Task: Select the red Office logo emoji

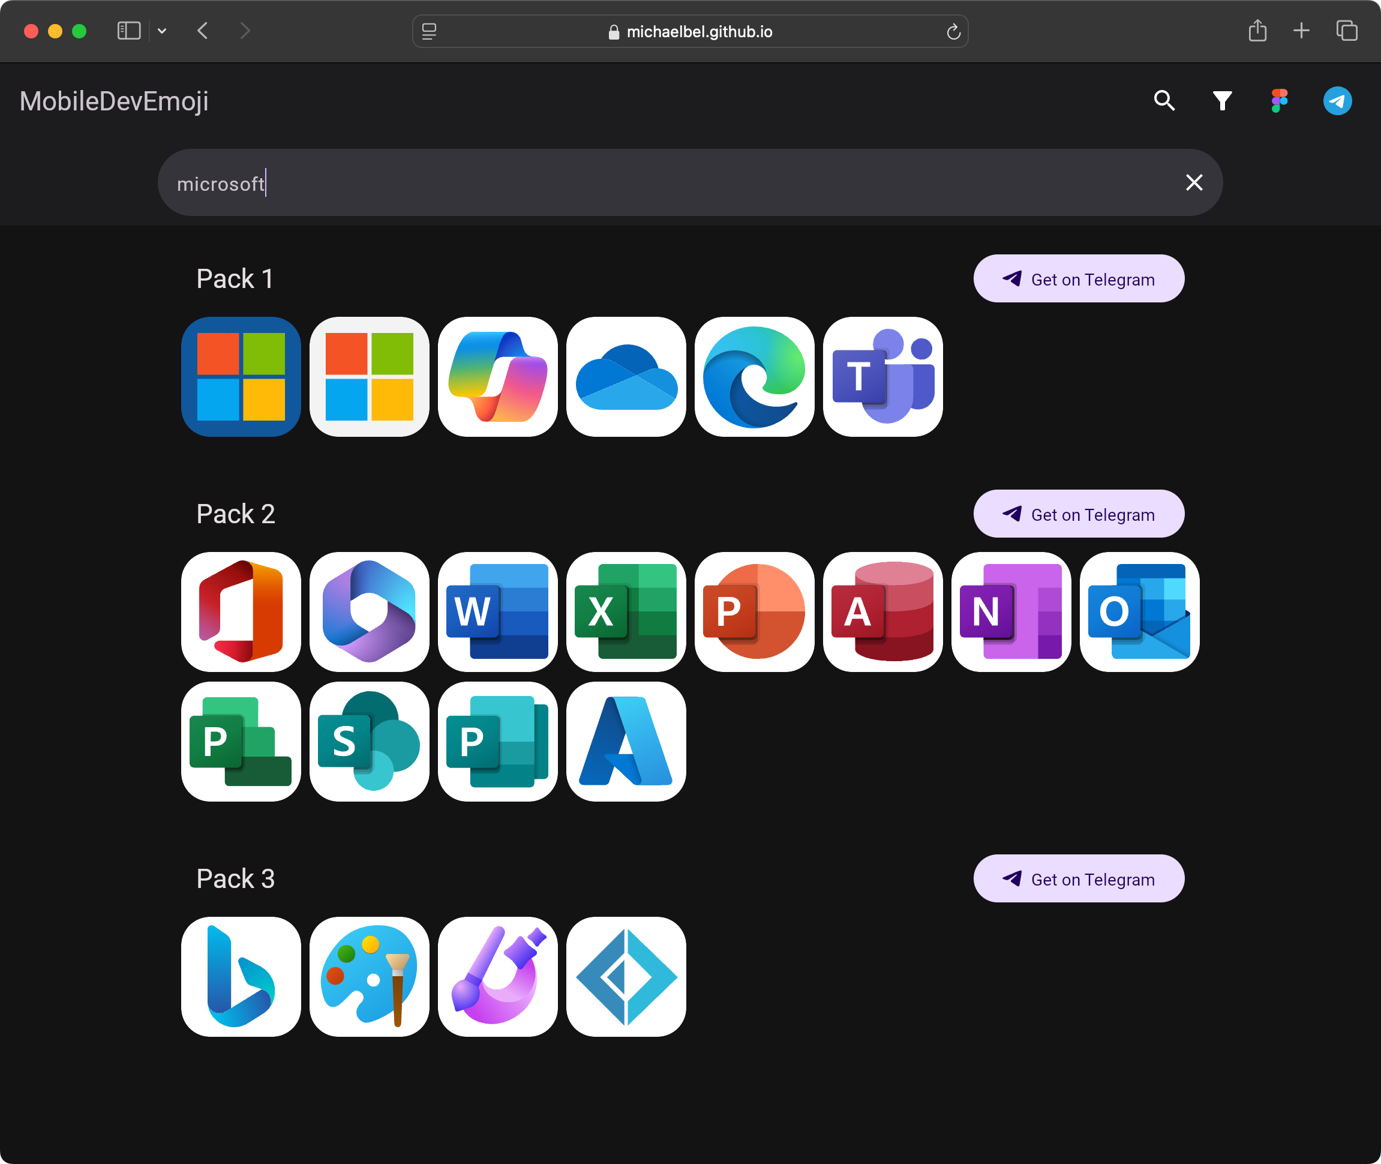Action: (x=241, y=611)
